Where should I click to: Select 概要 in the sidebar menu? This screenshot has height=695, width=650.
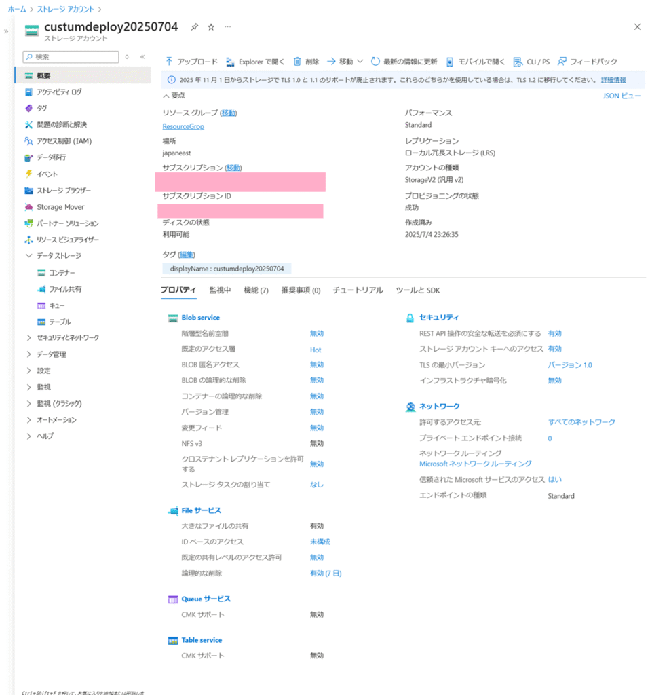point(83,75)
